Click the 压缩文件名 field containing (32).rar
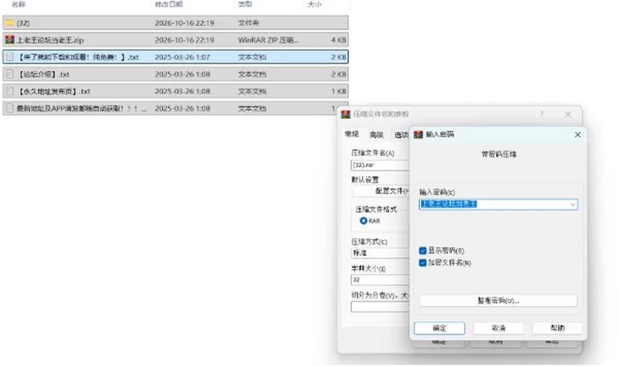619x366 pixels. point(380,165)
